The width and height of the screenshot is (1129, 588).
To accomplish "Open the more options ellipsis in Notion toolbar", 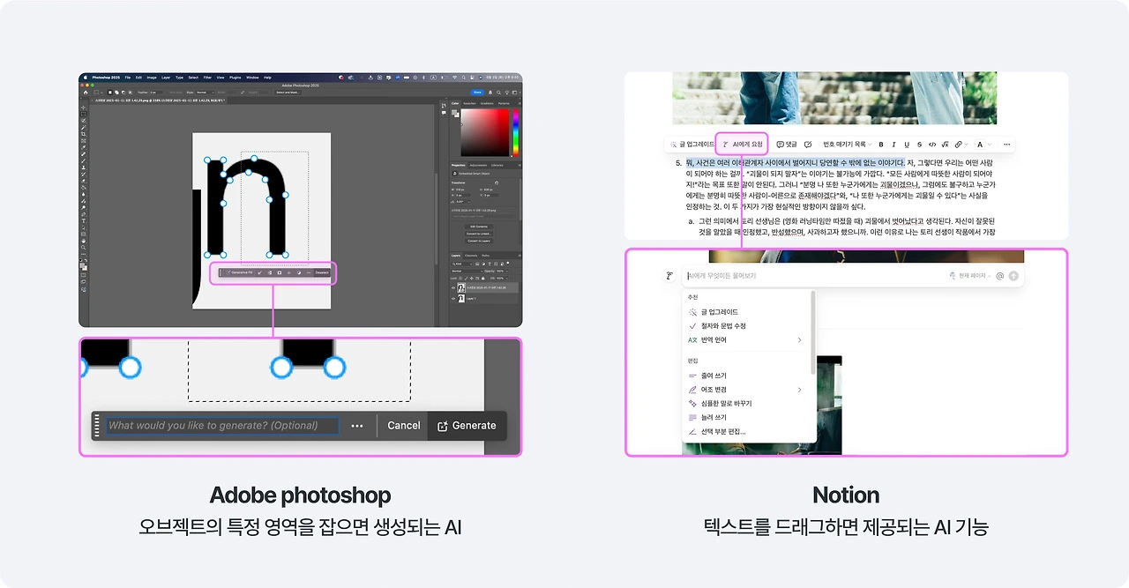I will pos(1006,145).
